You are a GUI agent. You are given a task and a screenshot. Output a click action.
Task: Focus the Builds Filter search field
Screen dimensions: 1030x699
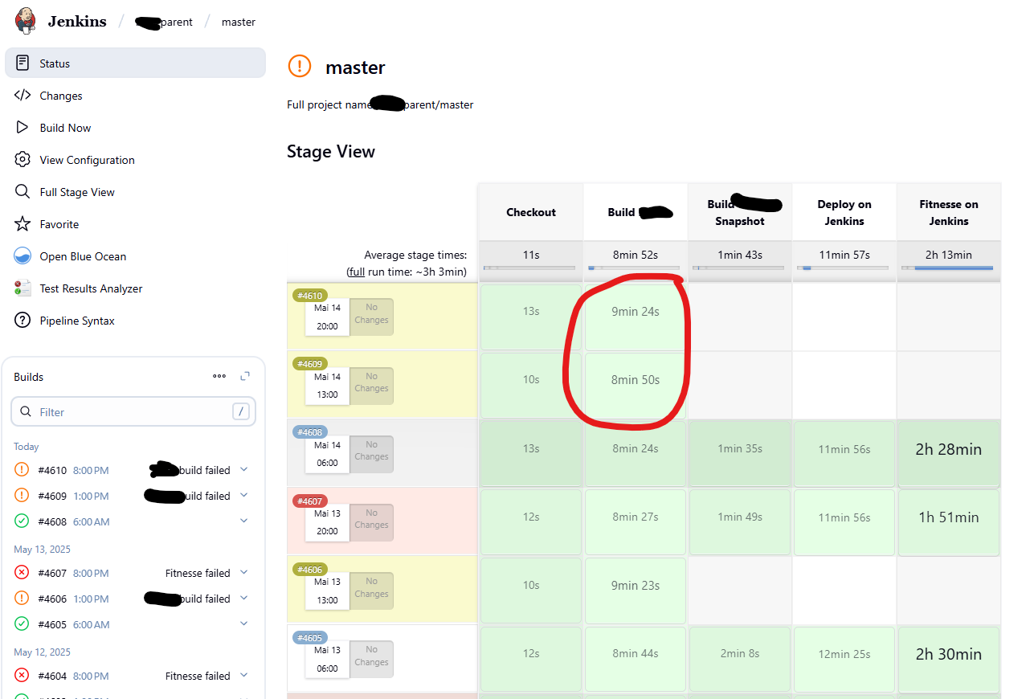tap(133, 412)
